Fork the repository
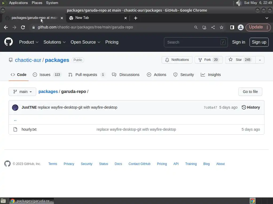This screenshot has height=204, width=273. tap(208, 60)
